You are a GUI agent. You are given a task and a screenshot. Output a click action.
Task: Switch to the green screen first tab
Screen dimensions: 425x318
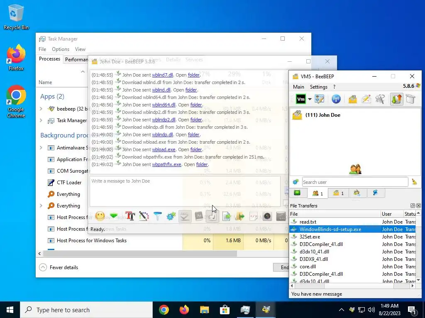pos(297,193)
